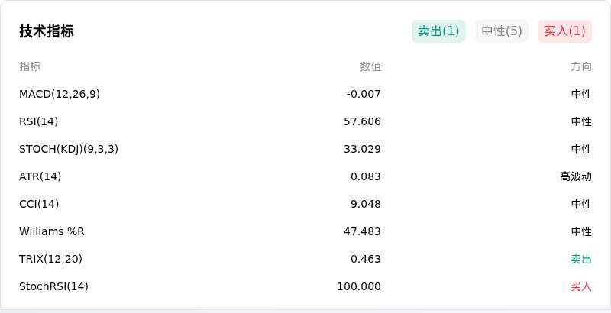
Task: Click the 100.000 StochRSI value
Action: 359,286
